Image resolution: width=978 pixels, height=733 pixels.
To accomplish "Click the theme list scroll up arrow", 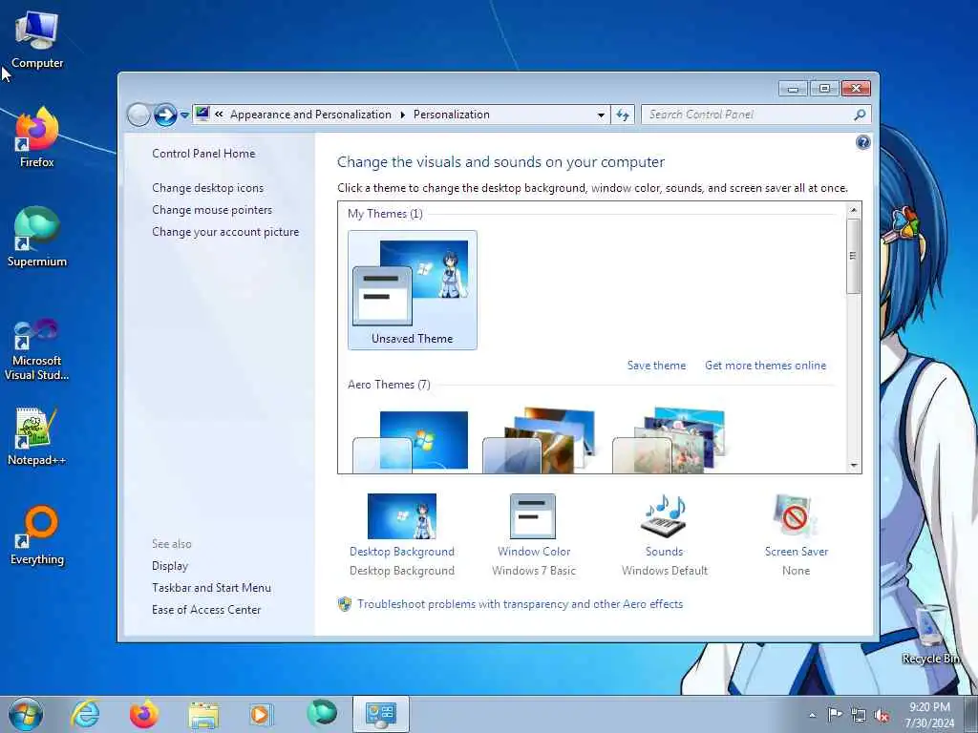I will coord(853,210).
